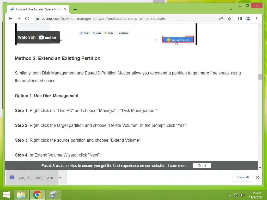Expand download item options chevron
Screen dimensions: 267x200
60,178
